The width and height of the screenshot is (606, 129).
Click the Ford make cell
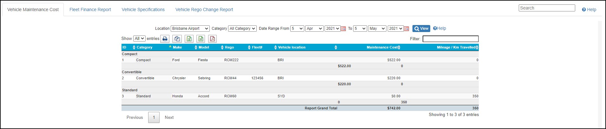point(176,60)
